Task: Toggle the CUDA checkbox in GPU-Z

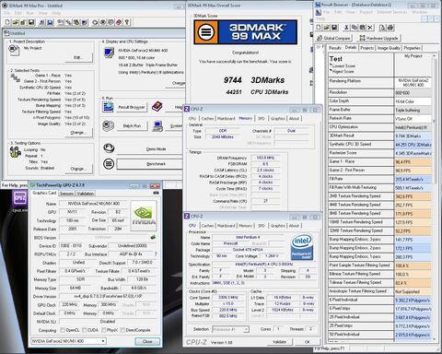Action: click(x=85, y=330)
